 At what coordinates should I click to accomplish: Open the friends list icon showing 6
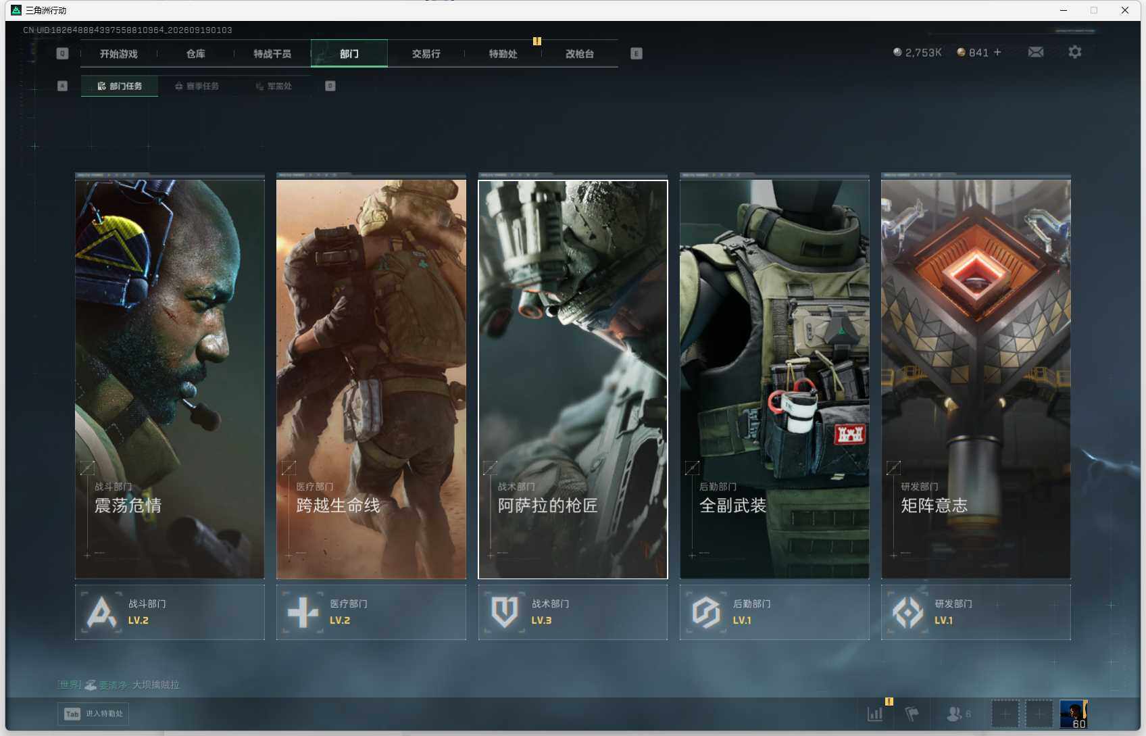[x=958, y=714]
